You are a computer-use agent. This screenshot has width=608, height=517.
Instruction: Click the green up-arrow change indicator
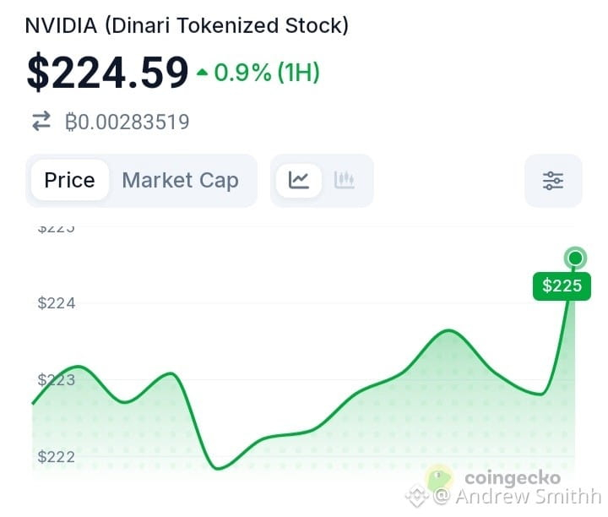click(x=202, y=72)
